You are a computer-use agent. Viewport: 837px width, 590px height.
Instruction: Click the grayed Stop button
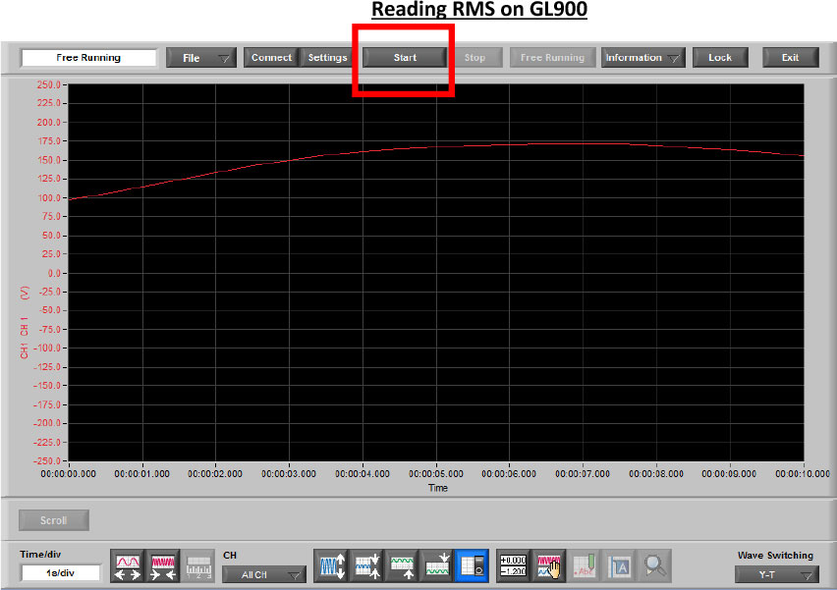tap(474, 58)
